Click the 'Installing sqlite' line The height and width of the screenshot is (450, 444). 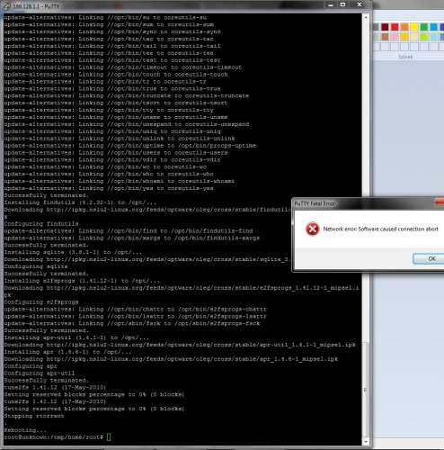click(x=73, y=252)
